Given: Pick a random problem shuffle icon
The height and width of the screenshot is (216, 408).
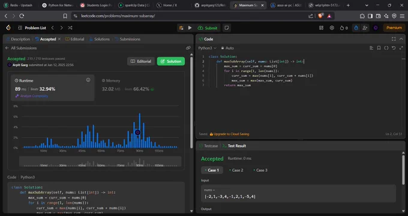Looking at the screenshot, I should point(70,28).
